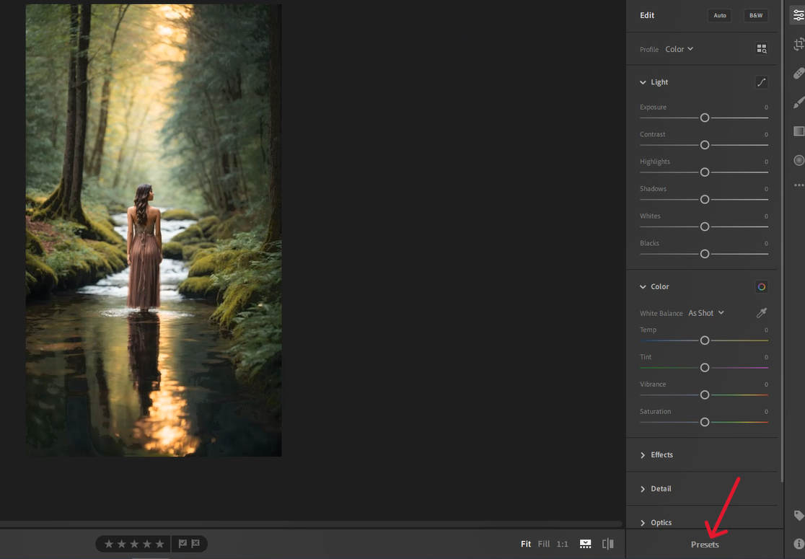Open the Profile Color dropdown

(679, 49)
